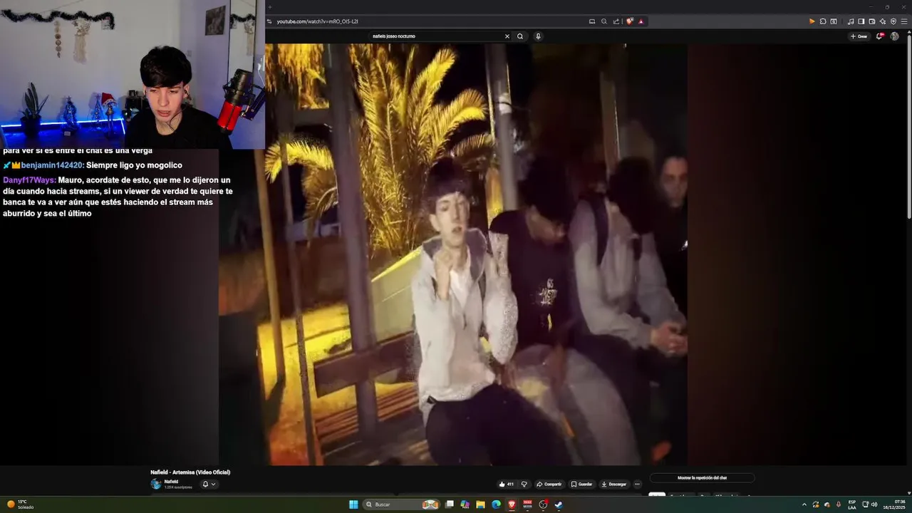Open the browser hamburger main menu

(x=904, y=21)
